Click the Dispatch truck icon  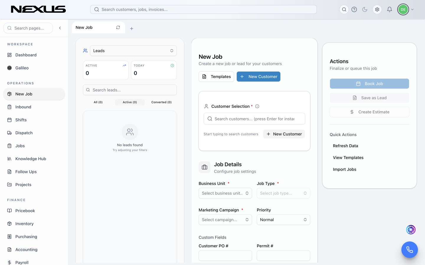(9, 133)
